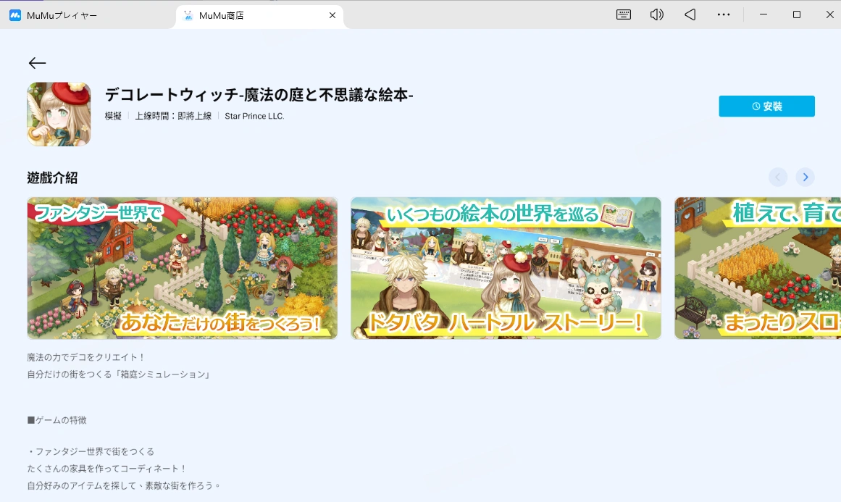The image size is (841, 502).
Task: Click the 自分だけの街をつくる description line
Action: click(119, 375)
